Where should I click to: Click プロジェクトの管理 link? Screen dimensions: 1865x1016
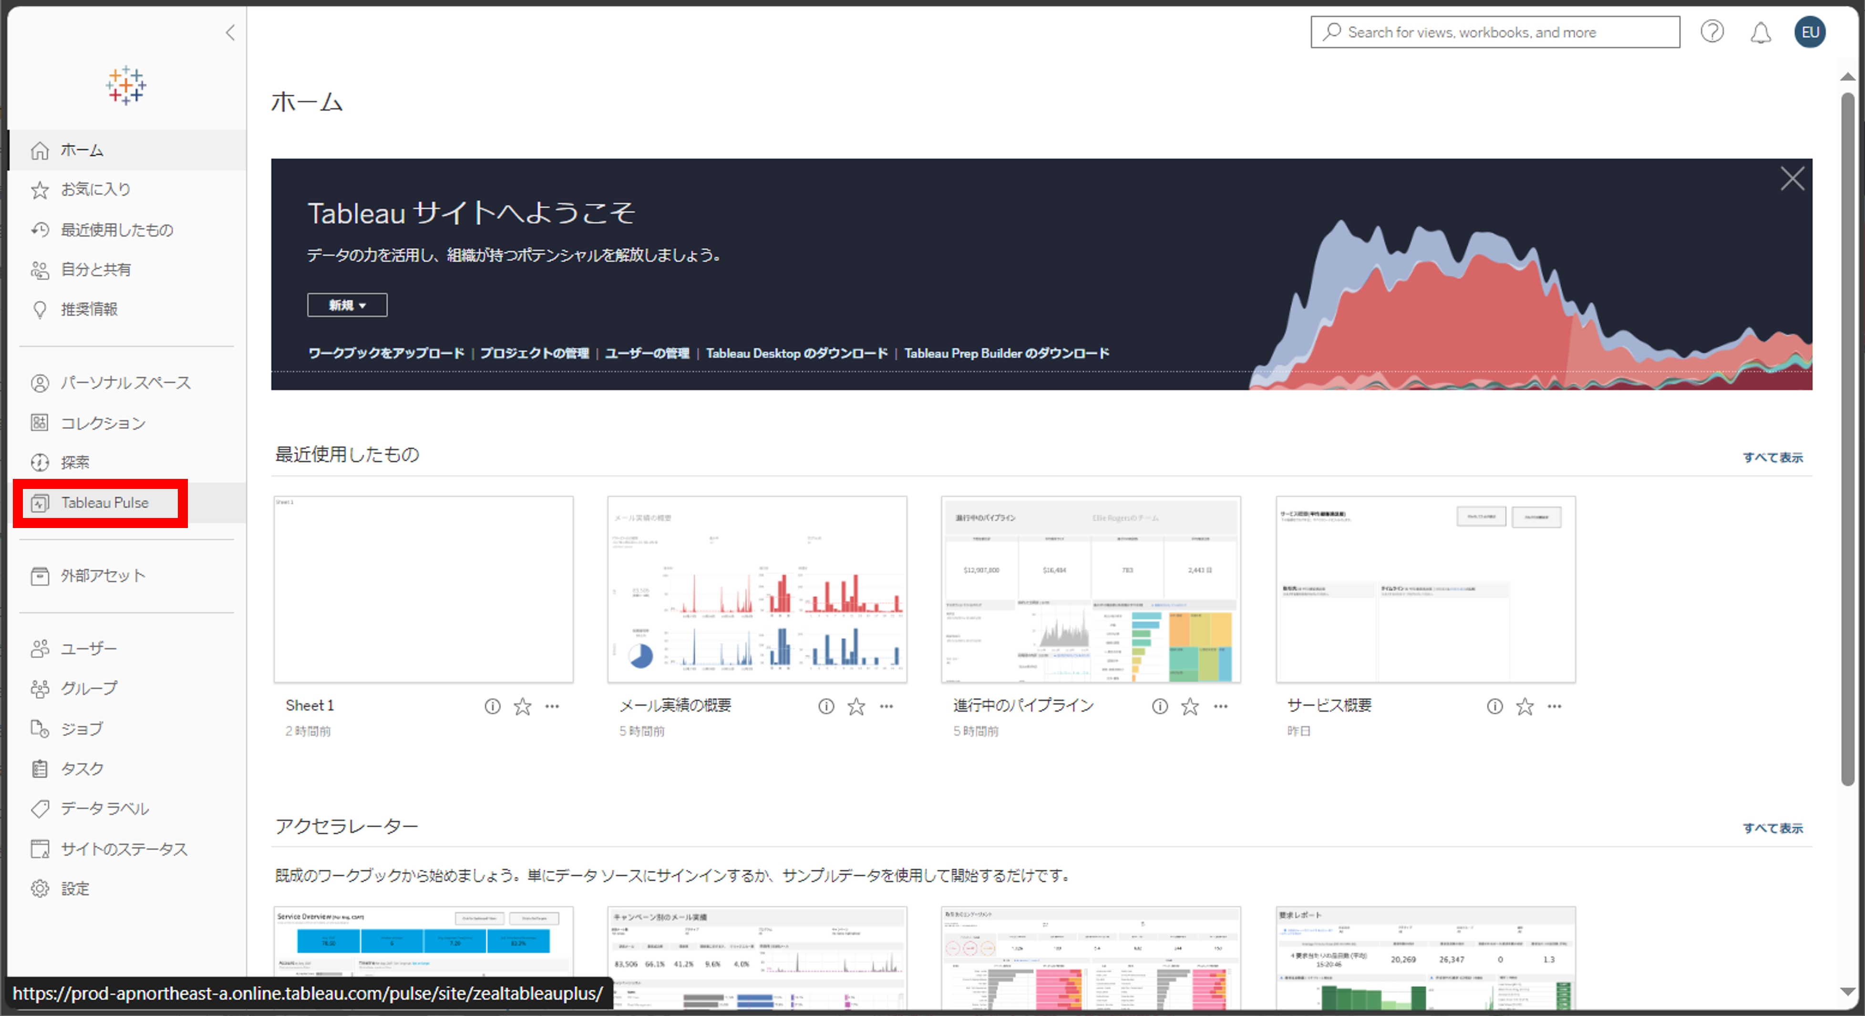pos(534,353)
